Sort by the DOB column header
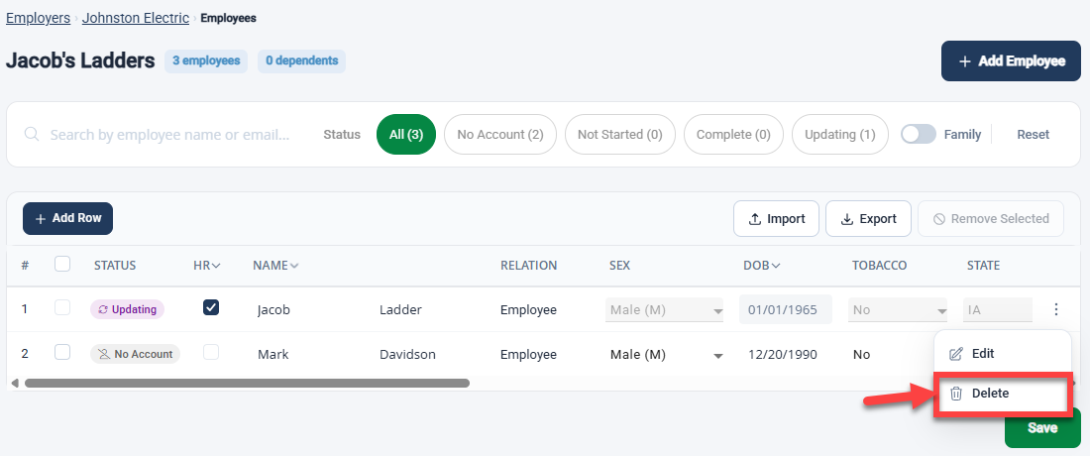This screenshot has width=1090, height=456. [x=761, y=266]
